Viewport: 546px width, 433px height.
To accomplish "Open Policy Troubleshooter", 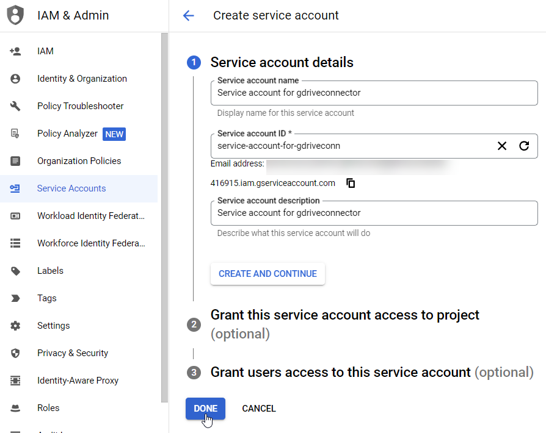I will point(79,106).
